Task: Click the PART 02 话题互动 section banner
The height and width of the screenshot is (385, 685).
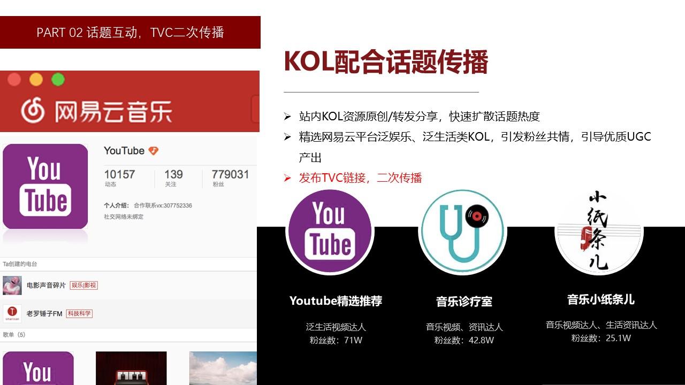Action: pos(130,32)
